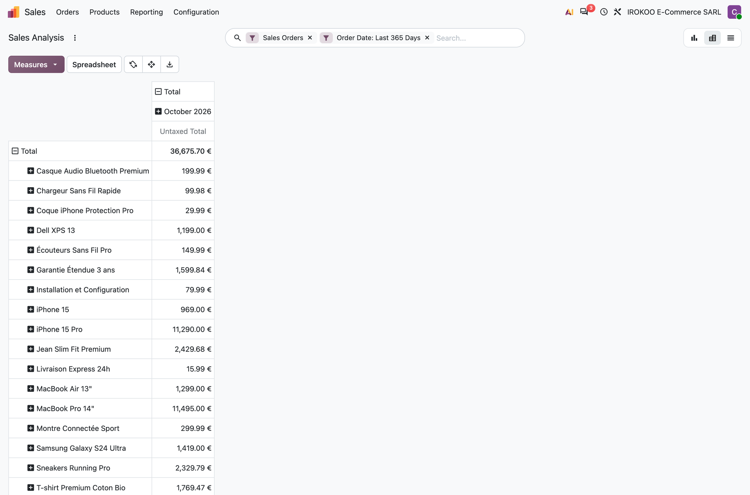Switch to pivot view

point(712,38)
